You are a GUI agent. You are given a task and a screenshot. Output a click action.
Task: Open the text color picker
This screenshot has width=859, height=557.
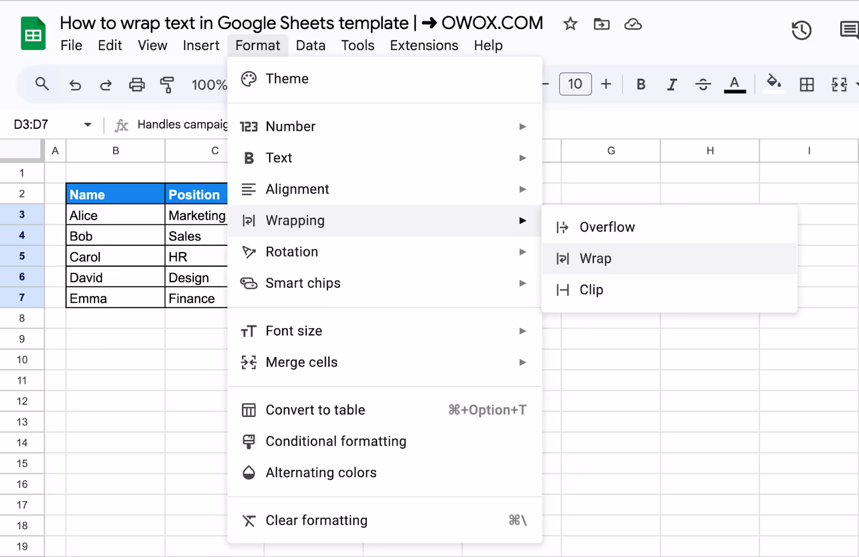point(734,84)
